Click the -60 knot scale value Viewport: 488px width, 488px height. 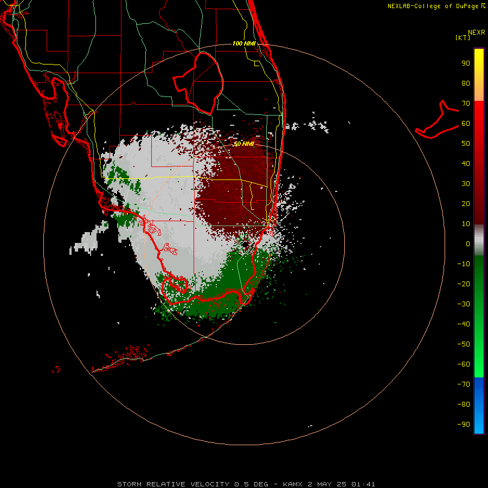click(464, 364)
